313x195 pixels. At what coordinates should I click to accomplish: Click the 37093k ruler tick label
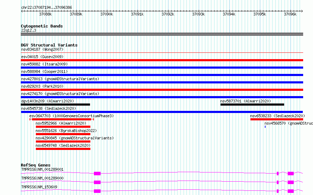198,14
